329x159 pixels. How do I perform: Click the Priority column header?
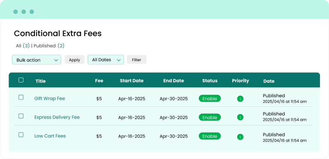click(240, 81)
